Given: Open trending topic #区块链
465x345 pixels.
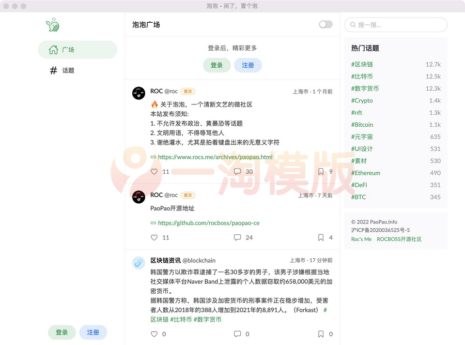Looking at the screenshot, I should pyautogui.click(x=362, y=65).
